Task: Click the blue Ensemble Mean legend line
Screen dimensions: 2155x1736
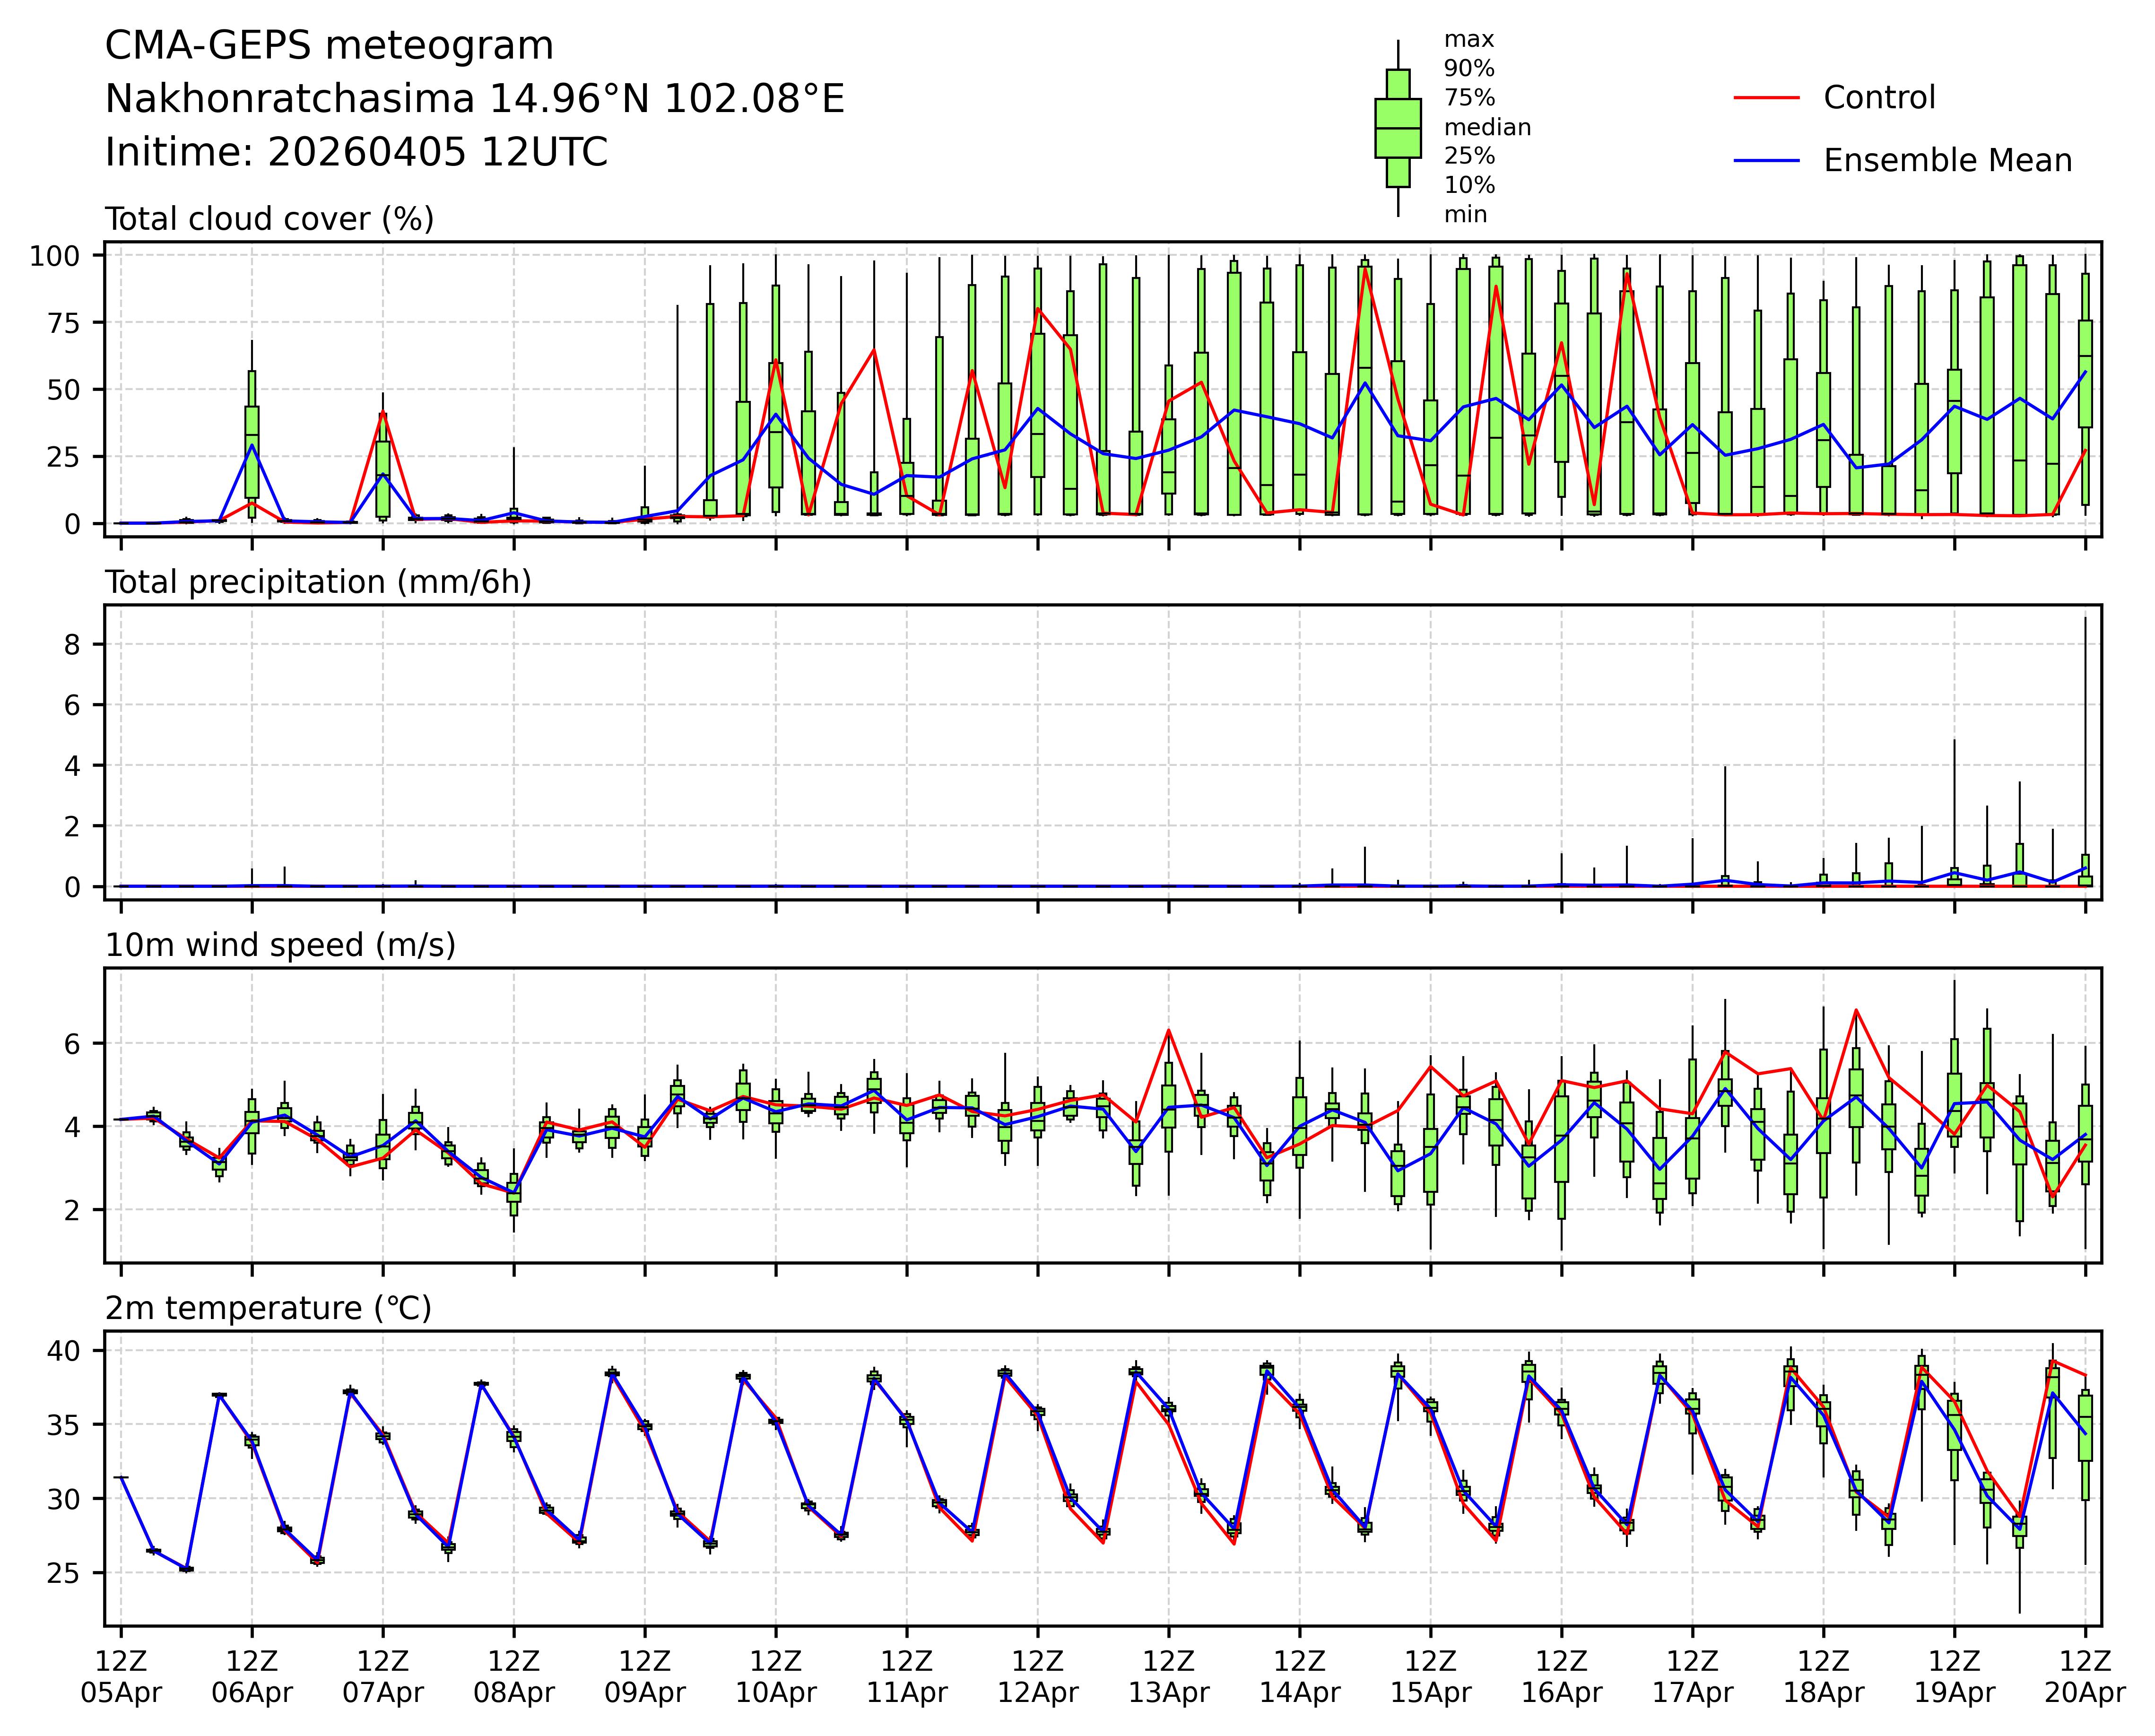Action: (x=1766, y=161)
